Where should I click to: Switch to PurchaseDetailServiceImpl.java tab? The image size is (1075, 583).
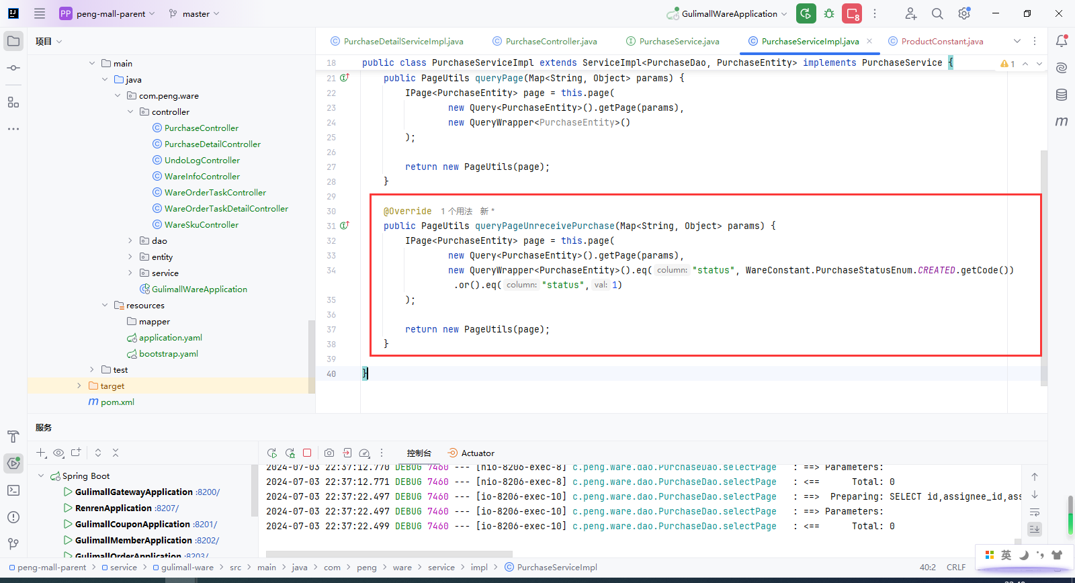click(x=397, y=42)
